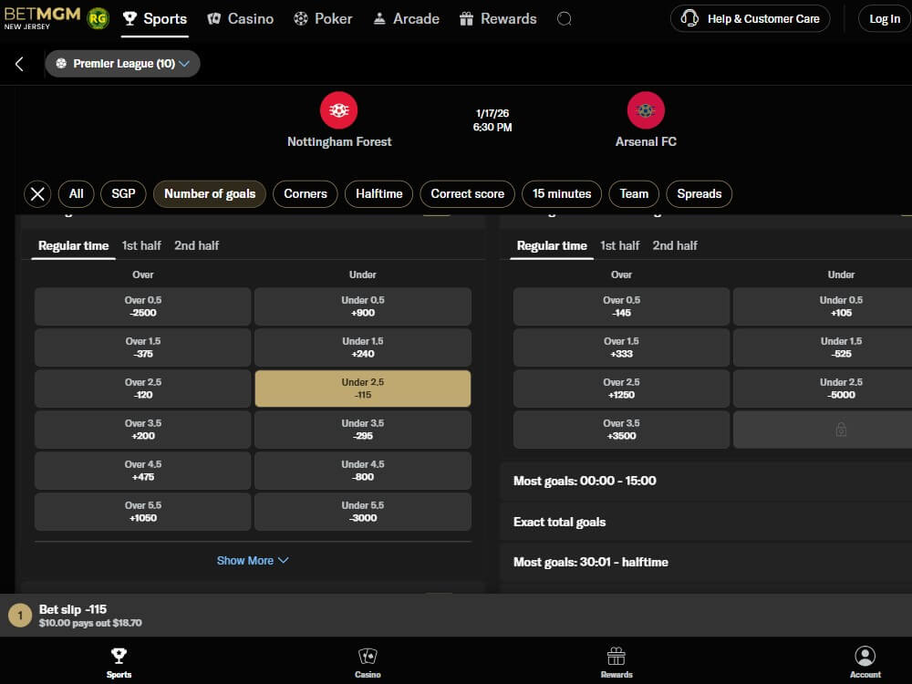Open the Premier League (10) dropdown
This screenshot has height=684, width=912.
tap(122, 64)
